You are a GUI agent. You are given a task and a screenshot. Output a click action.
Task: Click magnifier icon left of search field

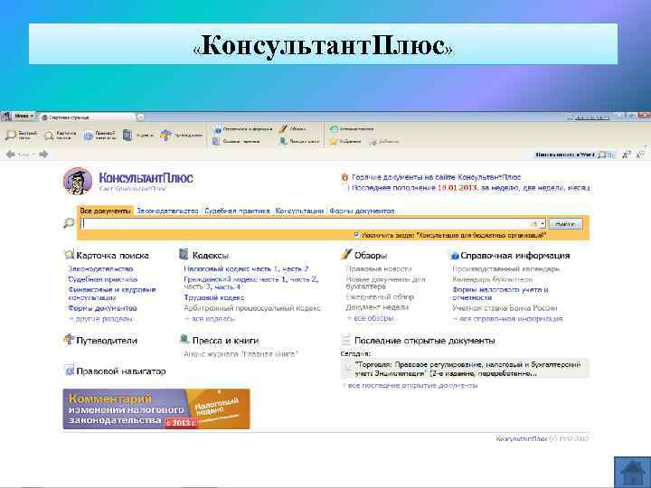pyautogui.click(x=69, y=223)
